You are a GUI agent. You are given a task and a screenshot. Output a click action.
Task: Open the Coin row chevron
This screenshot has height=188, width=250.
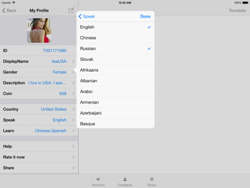point(73,93)
